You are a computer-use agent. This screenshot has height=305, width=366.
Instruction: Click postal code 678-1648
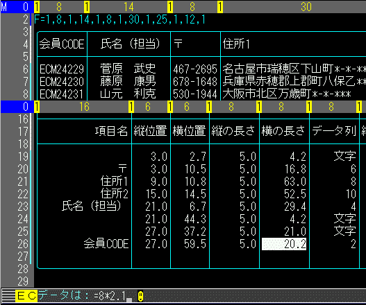click(195, 82)
